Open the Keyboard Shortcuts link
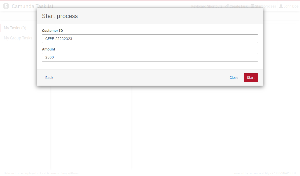 [207, 6]
